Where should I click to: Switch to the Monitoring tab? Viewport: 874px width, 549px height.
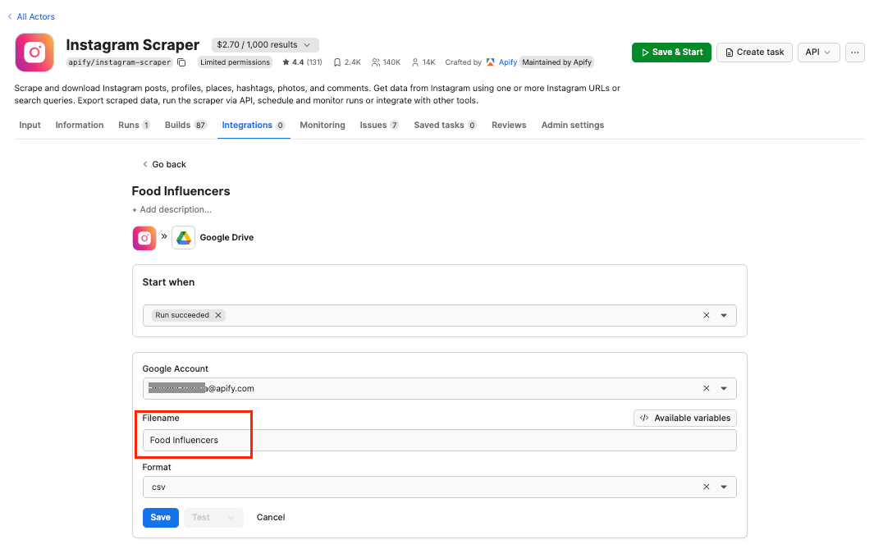coord(322,125)
